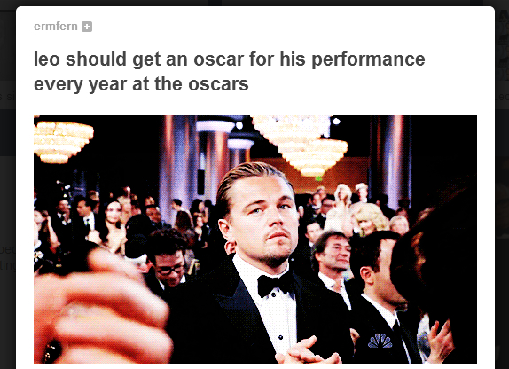Dismiss the post via right dark backdrop
Screen dimensions: 509x369
[x=502, y=195]
